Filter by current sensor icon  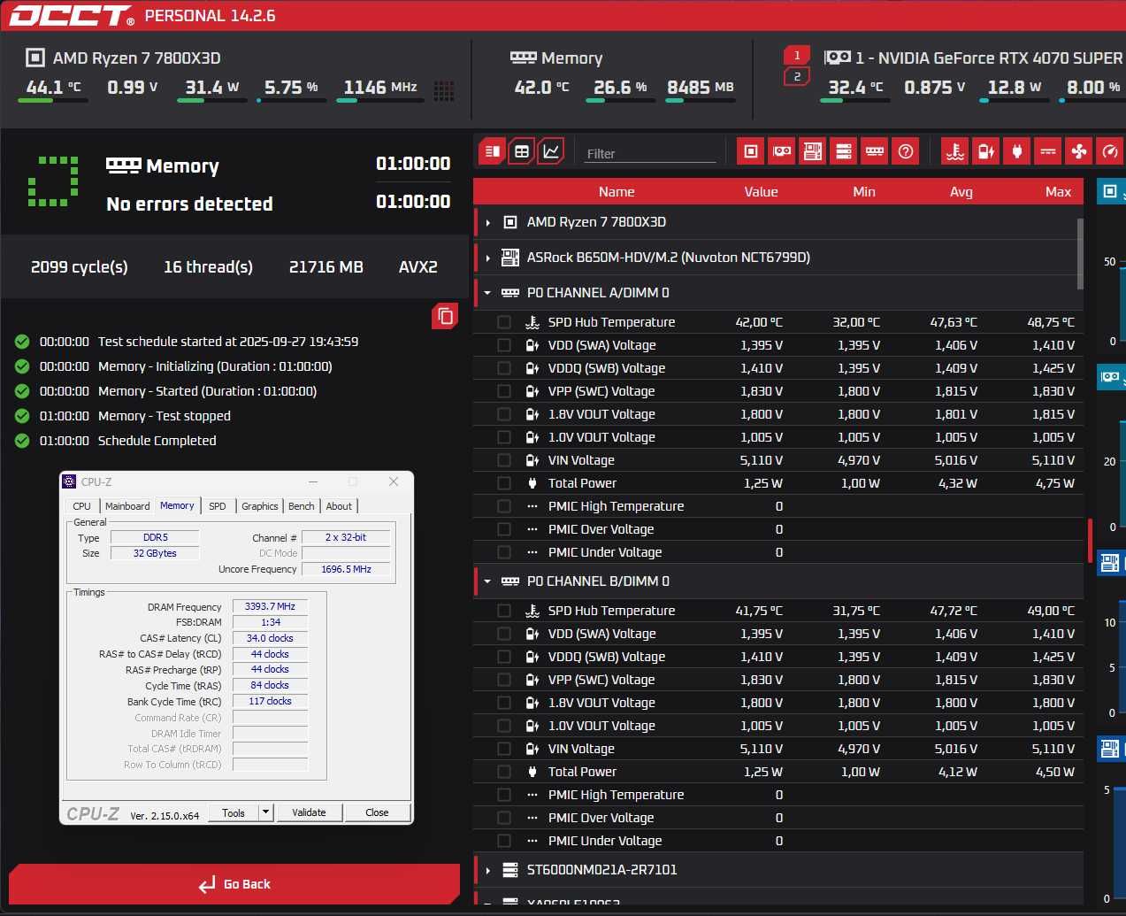pyautogui.click(x=1048, y=151)
